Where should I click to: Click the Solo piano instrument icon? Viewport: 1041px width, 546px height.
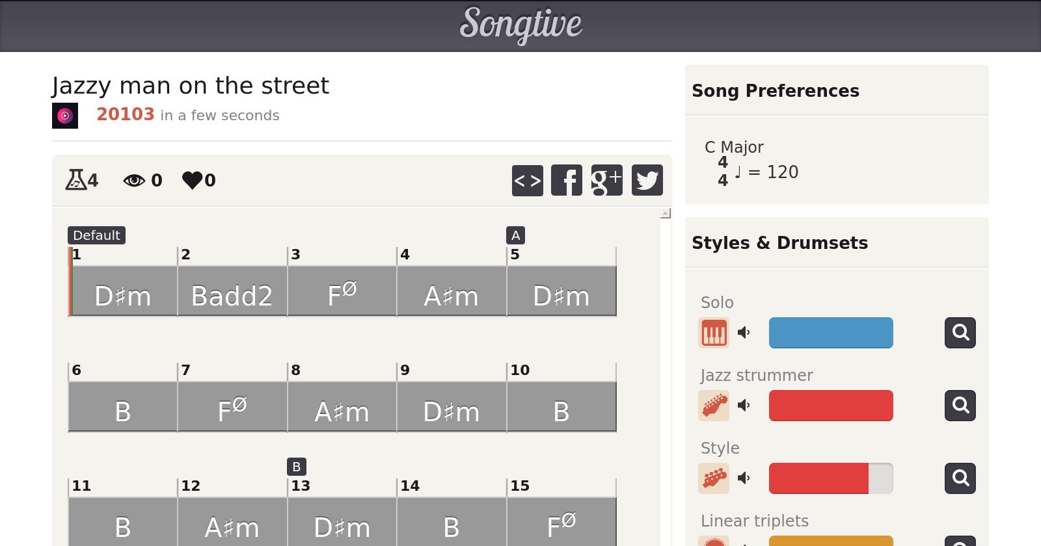click(x=714, y=333)
